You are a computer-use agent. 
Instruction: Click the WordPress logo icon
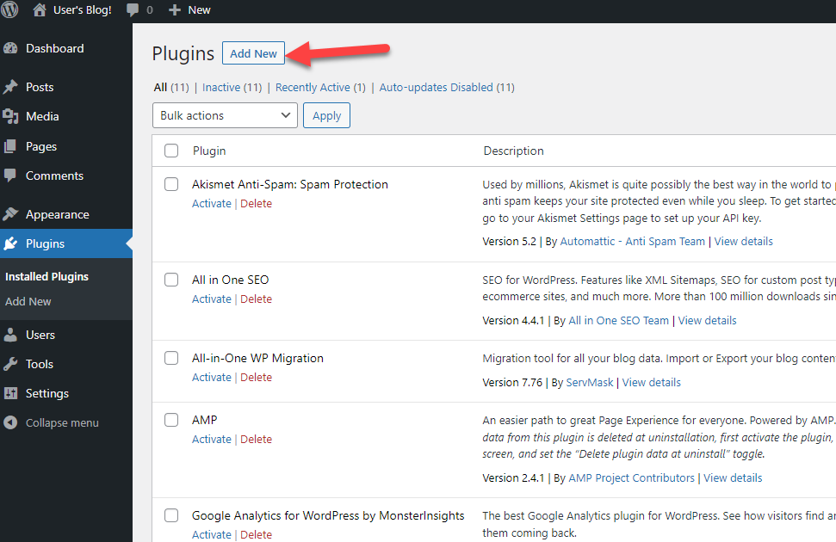point(10,10)
